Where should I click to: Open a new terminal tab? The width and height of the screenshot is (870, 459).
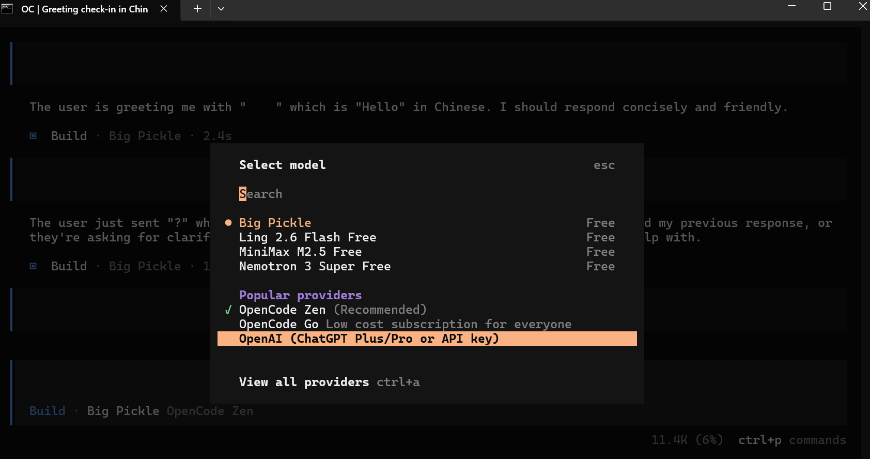(x=197, y=9)
